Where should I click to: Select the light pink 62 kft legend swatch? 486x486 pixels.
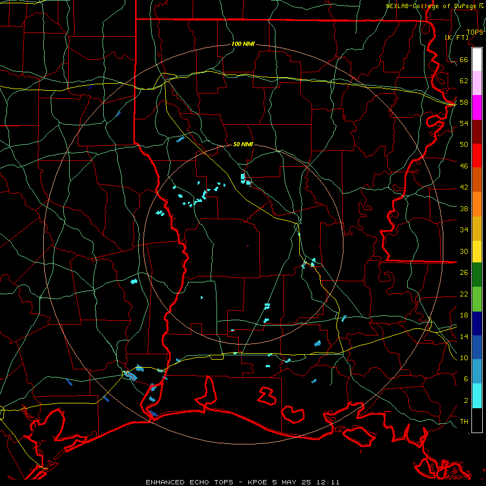coord(477,83)
